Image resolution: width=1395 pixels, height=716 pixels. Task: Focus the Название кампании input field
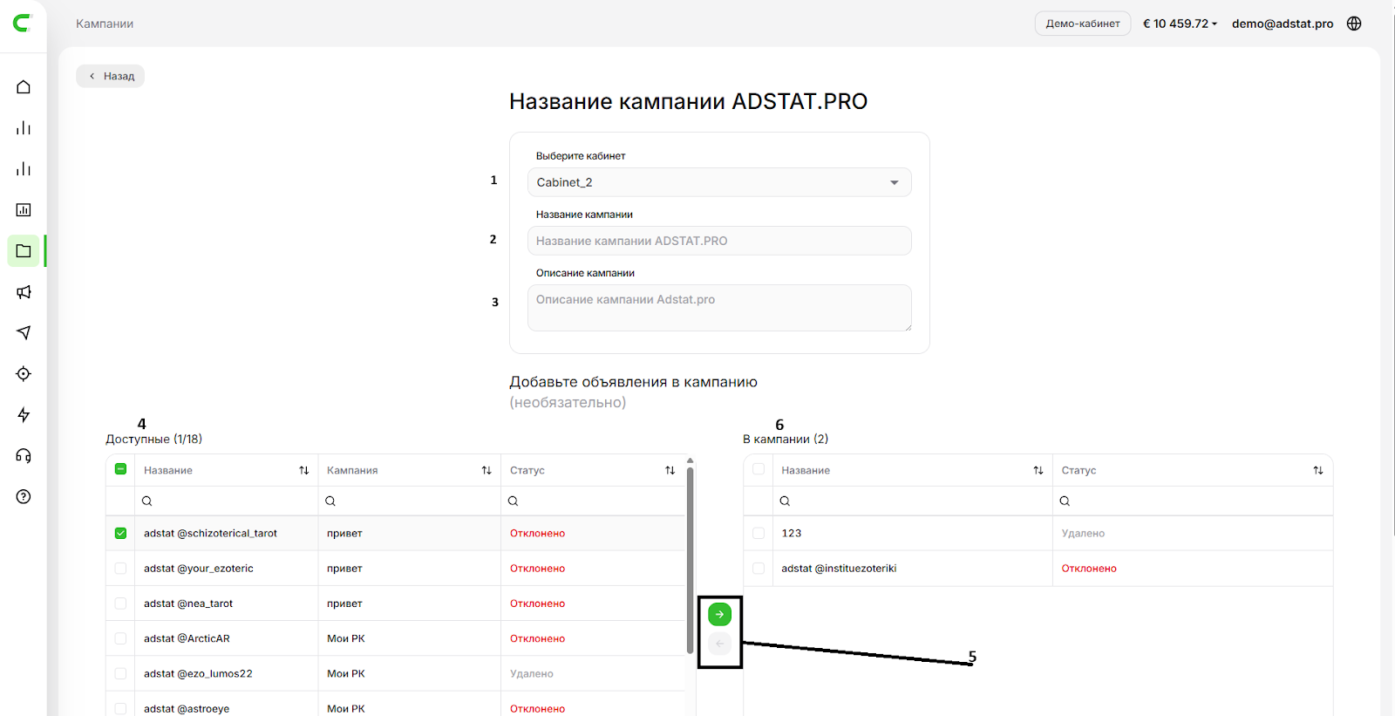[719, 241]
